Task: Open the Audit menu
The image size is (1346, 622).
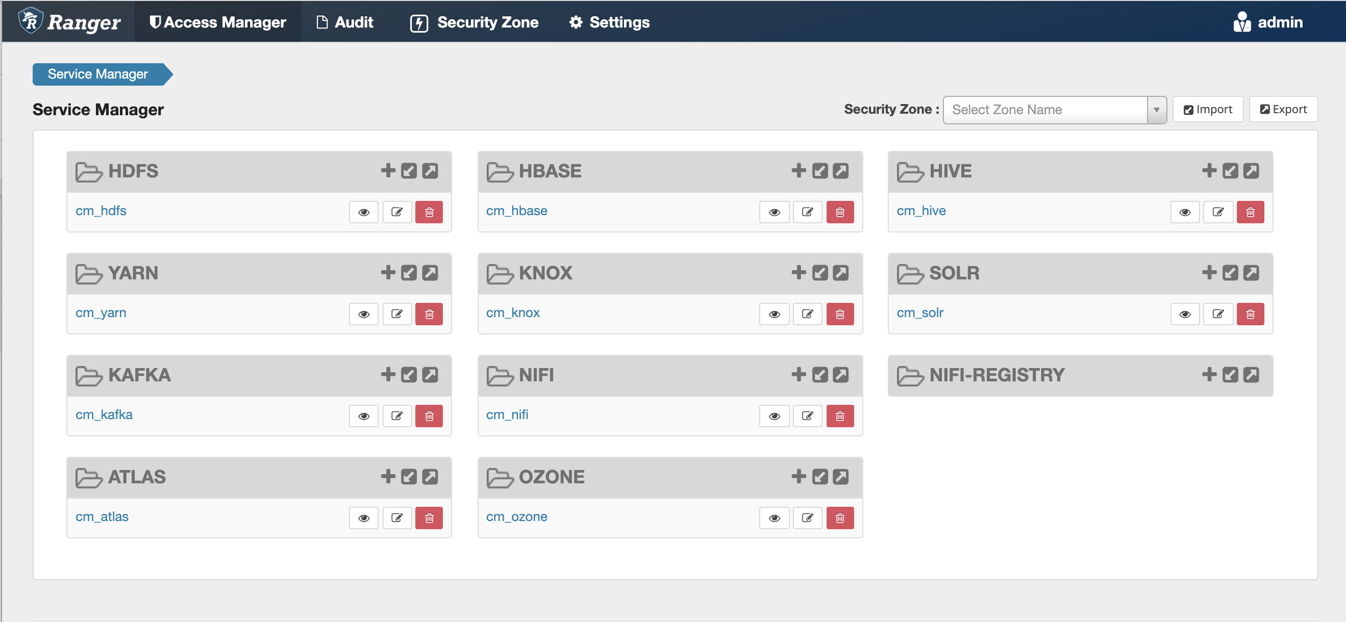Action: tap(354, 21)
